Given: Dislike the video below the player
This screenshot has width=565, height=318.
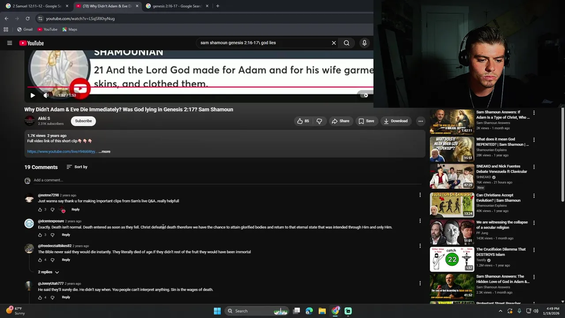Looking at the screenshot, I should (x=319, y=121).
